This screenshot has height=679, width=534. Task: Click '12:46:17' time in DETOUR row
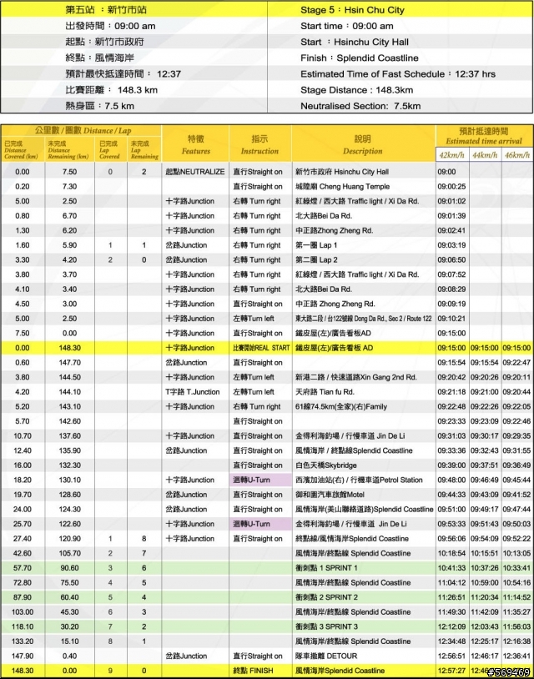(485, 656)
